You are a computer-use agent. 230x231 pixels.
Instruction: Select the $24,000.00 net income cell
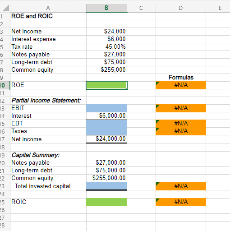[106, 139]
